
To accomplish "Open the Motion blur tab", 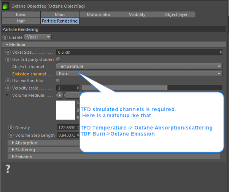I will point(99,14).
